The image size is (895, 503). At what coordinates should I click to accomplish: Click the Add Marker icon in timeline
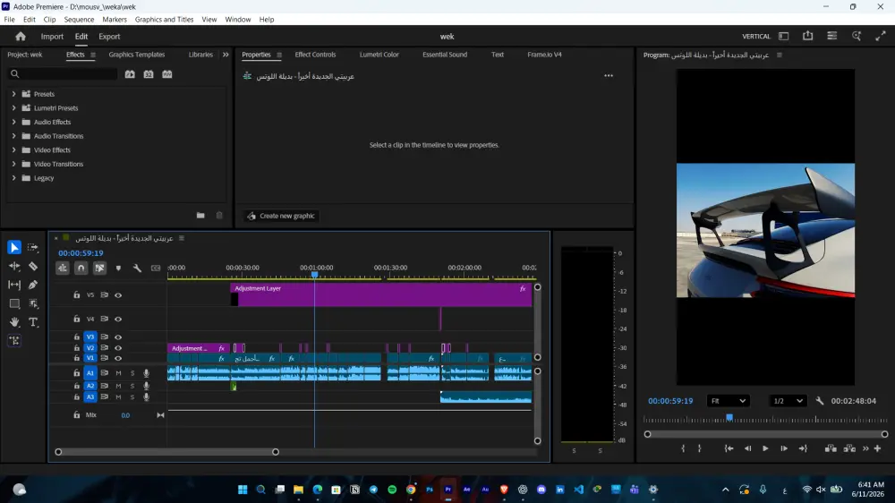118,268
